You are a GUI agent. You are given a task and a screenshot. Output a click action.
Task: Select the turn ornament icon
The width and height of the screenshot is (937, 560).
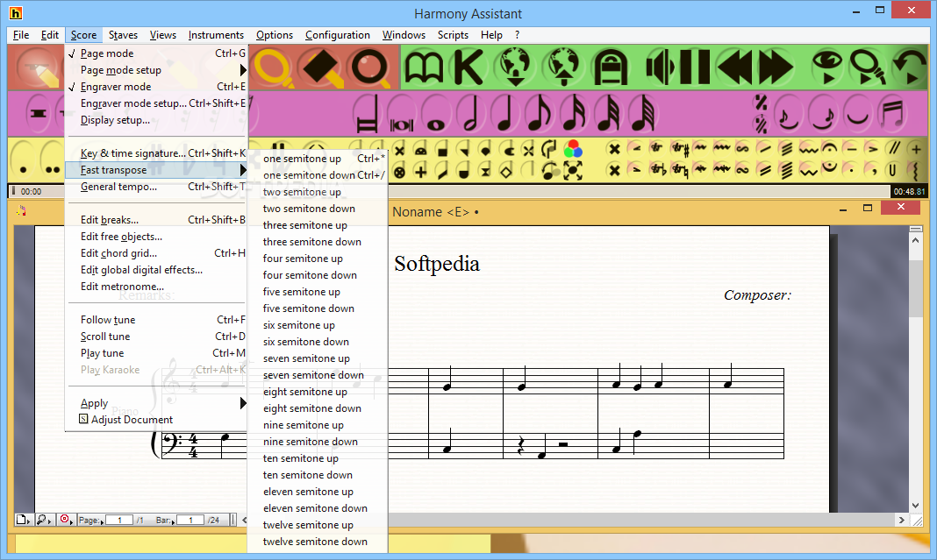pyautogui.click(x=742, y=148)
